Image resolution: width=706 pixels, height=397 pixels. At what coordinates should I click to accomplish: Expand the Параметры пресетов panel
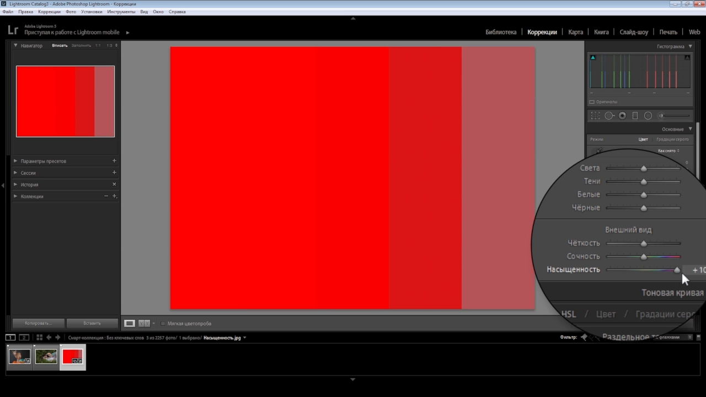tap(15, 161)
